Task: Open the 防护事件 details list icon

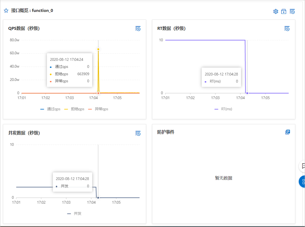Action: pyautogui.click(x=287, y=132)
